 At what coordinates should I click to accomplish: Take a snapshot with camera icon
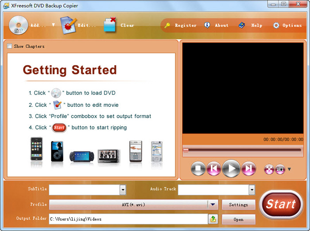coord(280,169)
